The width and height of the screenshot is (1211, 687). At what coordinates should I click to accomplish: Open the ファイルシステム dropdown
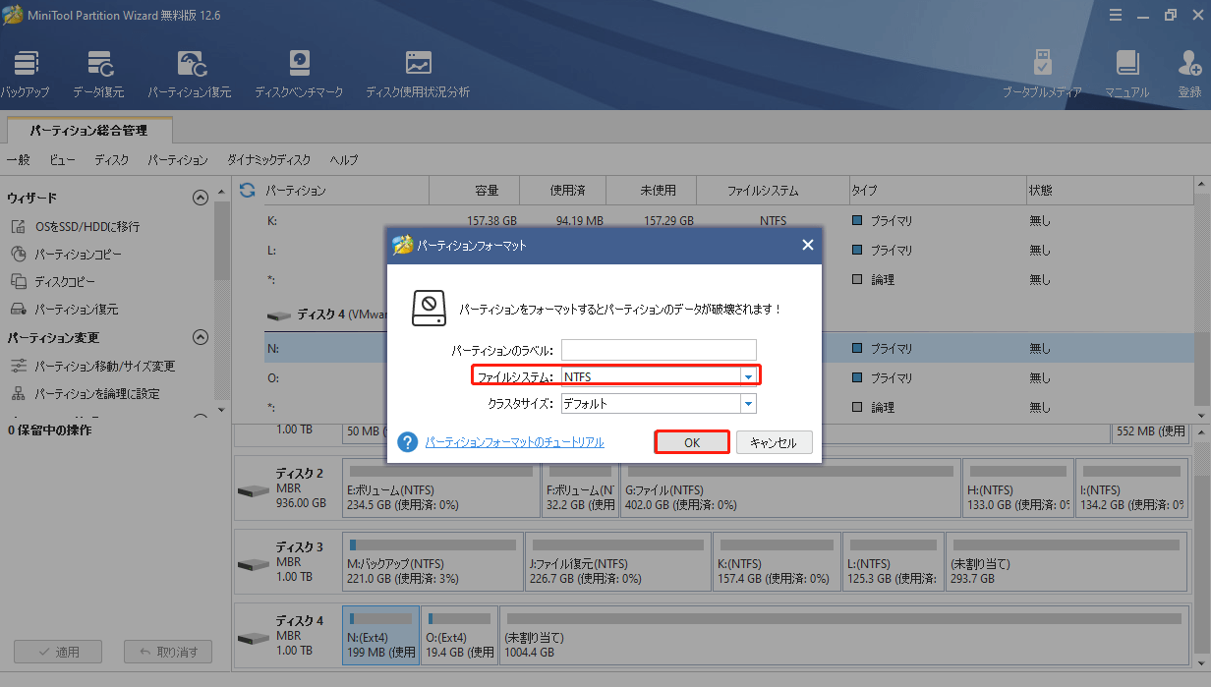tap(747, 374)
